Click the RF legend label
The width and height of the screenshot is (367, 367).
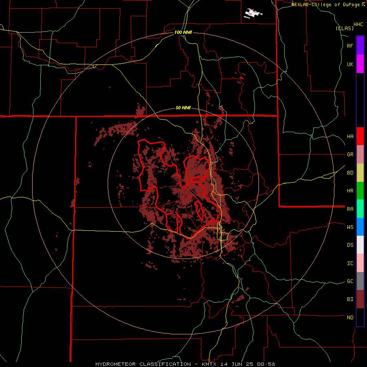tap(350, 46)
